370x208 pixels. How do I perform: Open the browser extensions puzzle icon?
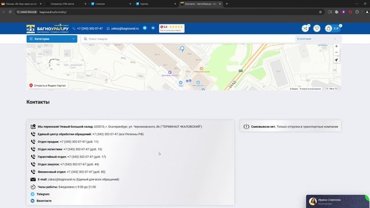[x=357, y=12]
